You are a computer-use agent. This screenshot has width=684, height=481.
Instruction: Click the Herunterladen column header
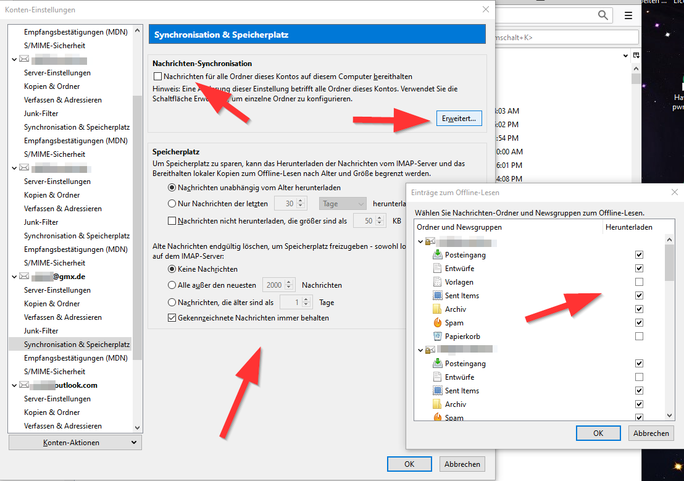(x=628, y=227)
